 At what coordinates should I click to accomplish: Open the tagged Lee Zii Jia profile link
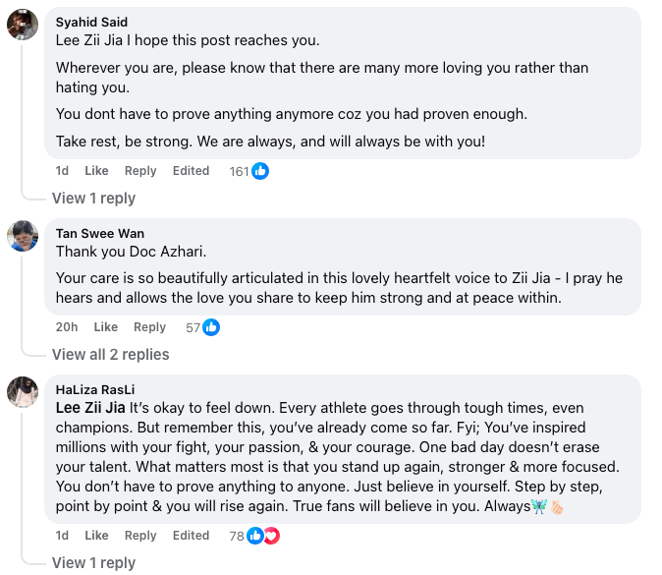coord(90,408)
